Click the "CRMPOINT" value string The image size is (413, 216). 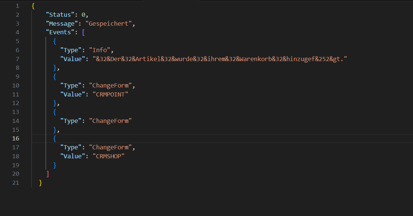click(x=110, y=94)
